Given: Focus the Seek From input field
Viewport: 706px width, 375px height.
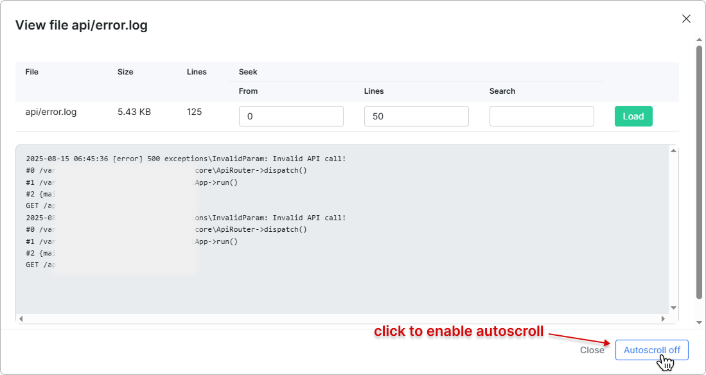Looking at the screenshot, I should click(291, 116).
